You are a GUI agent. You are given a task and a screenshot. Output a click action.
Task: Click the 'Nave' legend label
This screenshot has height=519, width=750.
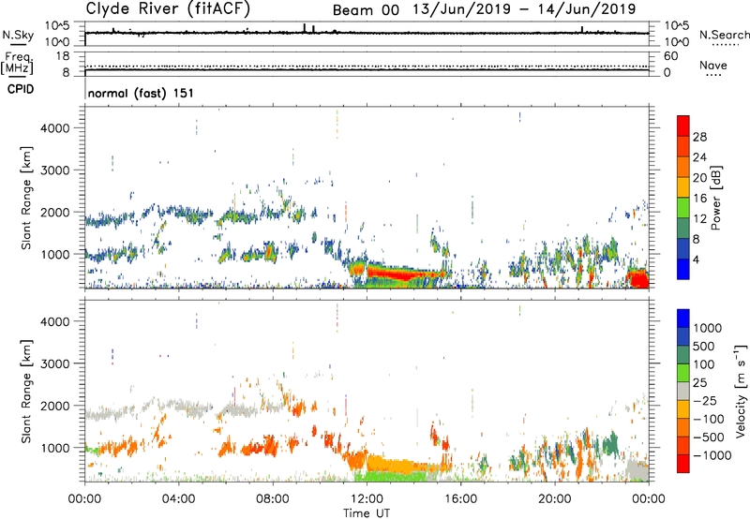713,66
